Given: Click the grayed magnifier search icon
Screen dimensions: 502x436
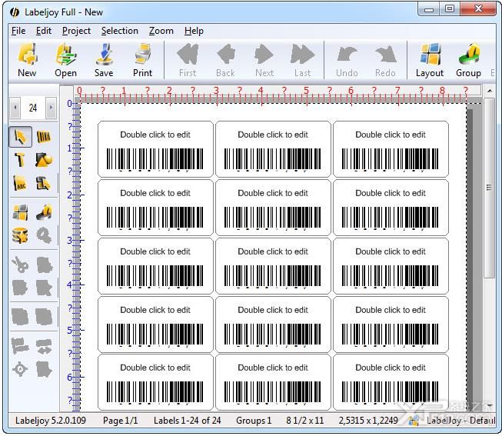Looking at the screenshot, I should pos(44,235).
